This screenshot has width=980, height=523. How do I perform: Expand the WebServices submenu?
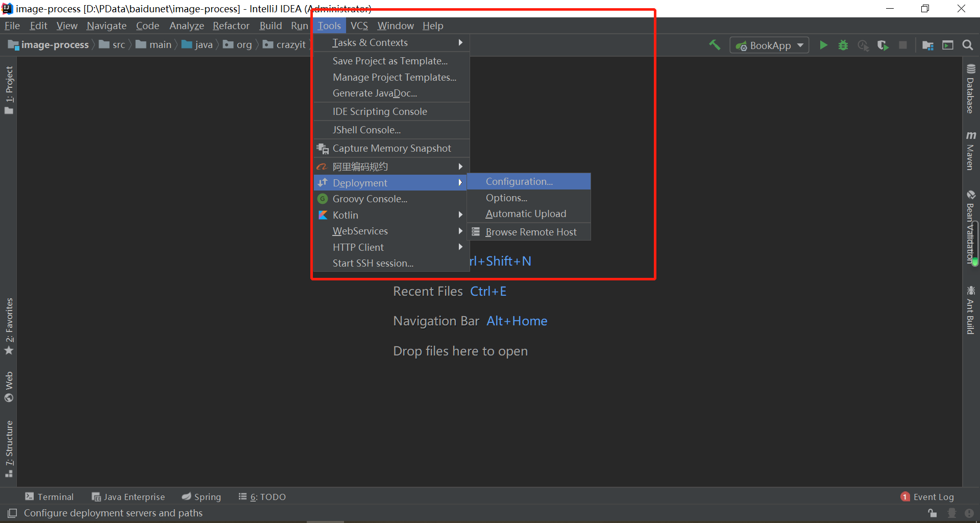(460, 231)
